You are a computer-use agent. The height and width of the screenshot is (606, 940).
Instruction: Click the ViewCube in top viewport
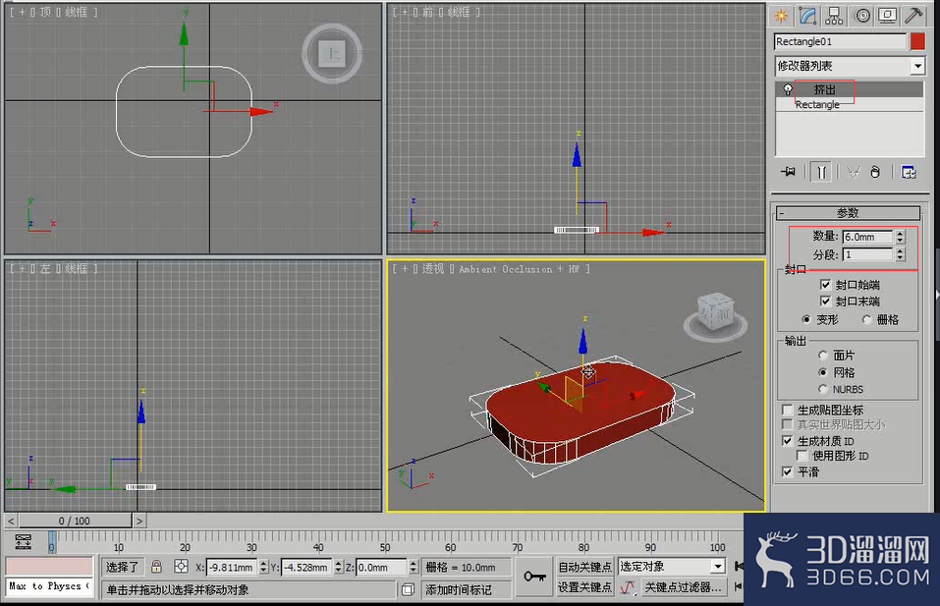point(332,54)
